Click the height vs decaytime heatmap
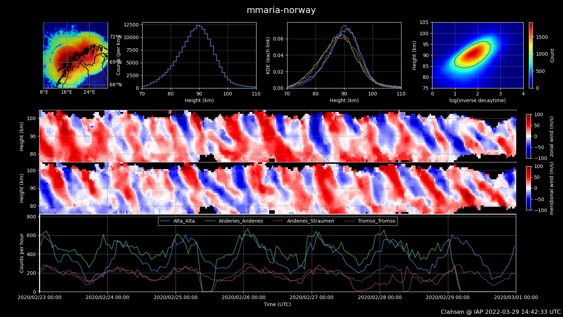Viewport: 563px width, 317px height. (478, 55)
